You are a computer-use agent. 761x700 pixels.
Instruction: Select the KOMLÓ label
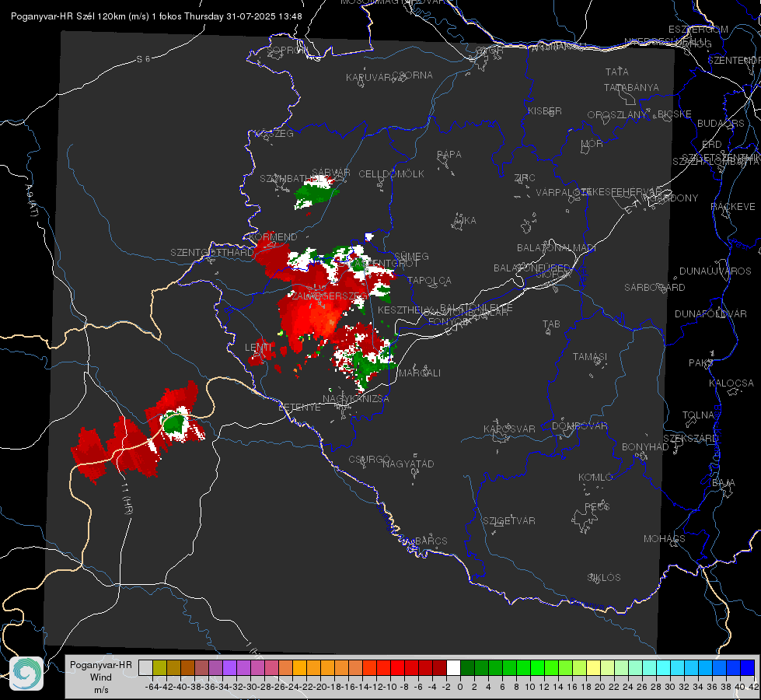click(x=595, y=478)
